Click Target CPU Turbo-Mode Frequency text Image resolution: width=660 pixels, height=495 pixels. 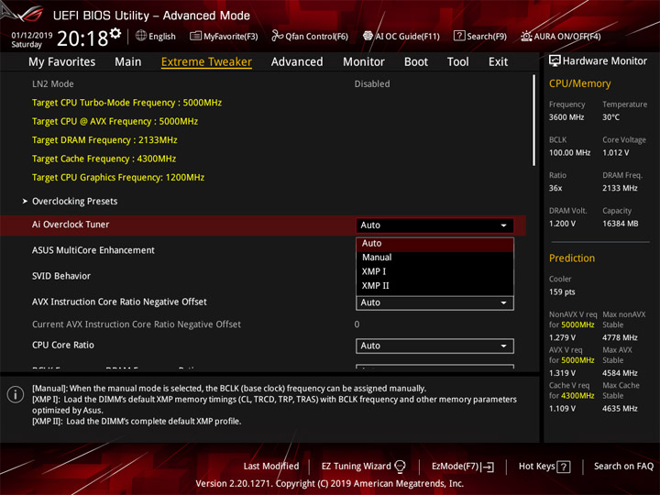pyautogui.click(x=126, y=103)
